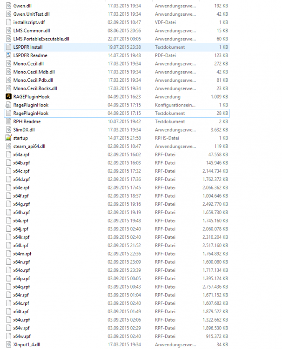Viewport: 282px width, 349px height.
Task: Select the file name x64k.rpf
Action: (x=21, y=237)
